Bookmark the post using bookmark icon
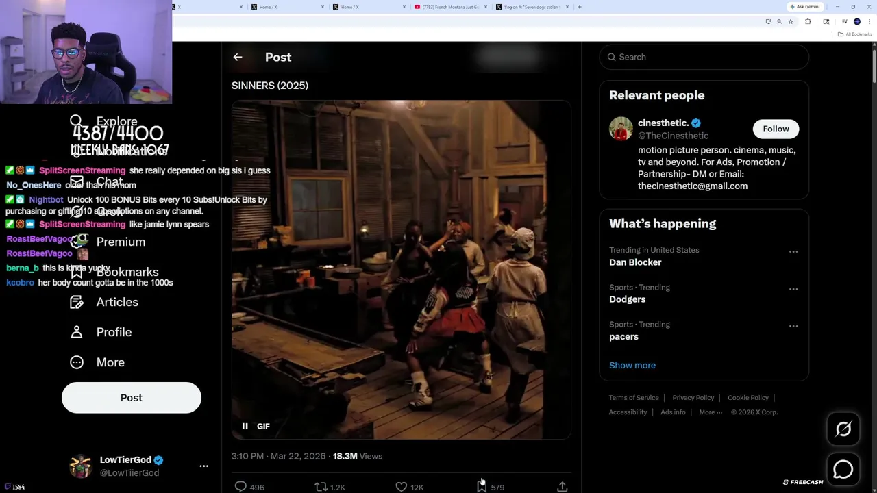The image size is (877, 493). pyautogui.click(x=482, y=487)
